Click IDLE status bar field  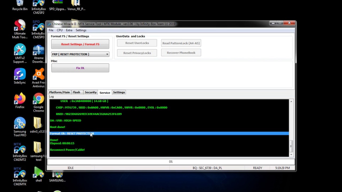click(x=71, y=168)
